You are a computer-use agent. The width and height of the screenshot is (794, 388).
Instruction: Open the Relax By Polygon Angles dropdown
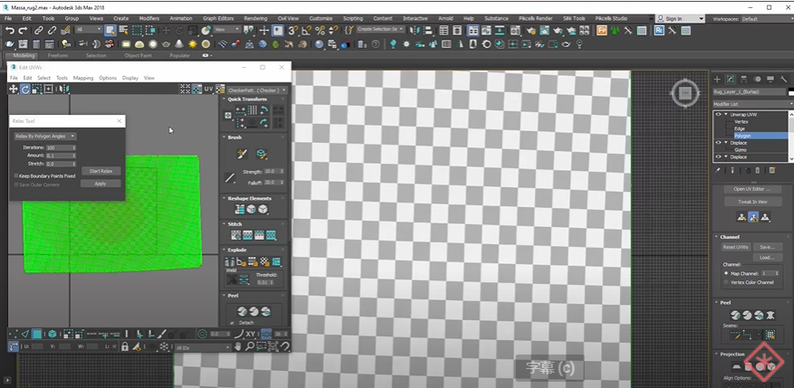click(44, 136)
